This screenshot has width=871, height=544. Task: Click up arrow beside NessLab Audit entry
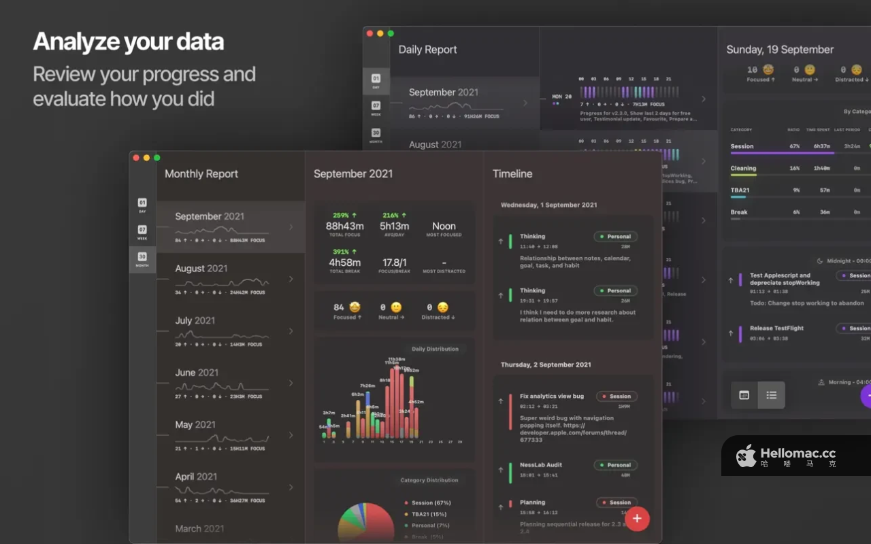[x=501, y=470]
